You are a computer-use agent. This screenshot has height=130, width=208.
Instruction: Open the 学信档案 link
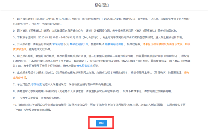click(x=36, y=84)
